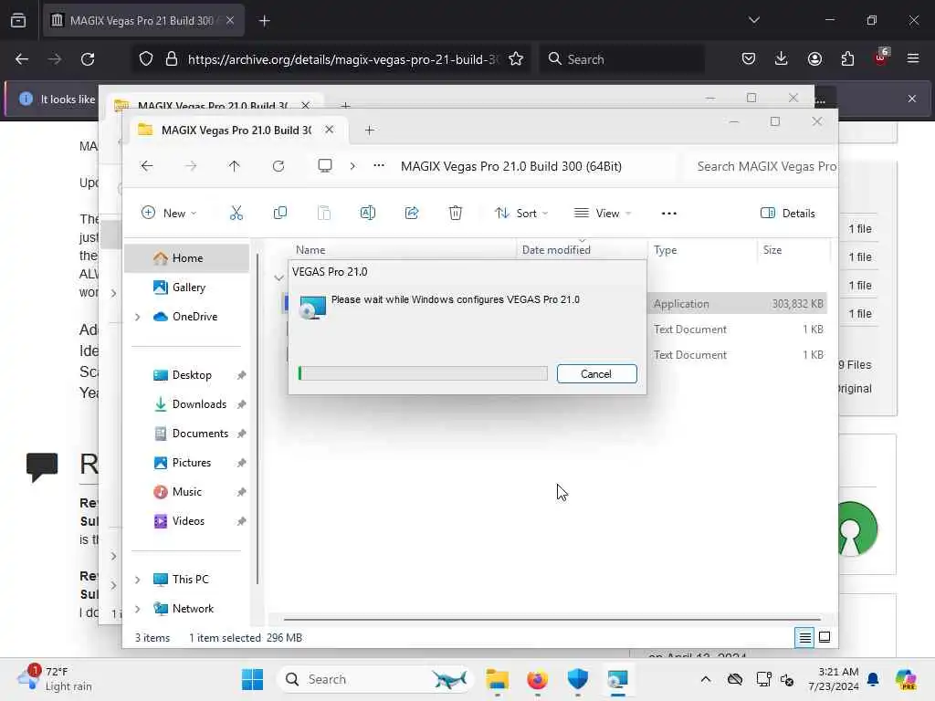
Task: Switch to details list view icon
Action: (804, 638)
